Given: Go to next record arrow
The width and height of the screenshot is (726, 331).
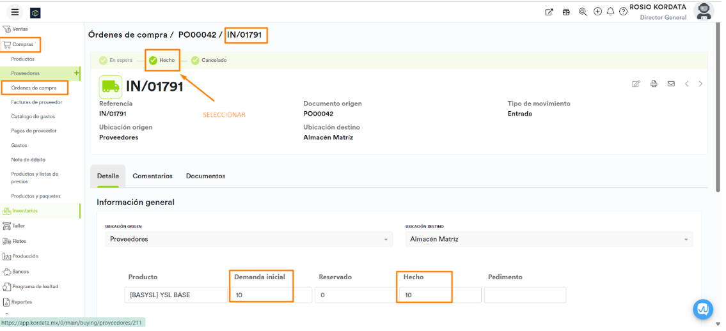Looking at the screenshot, I should point(701,84).
